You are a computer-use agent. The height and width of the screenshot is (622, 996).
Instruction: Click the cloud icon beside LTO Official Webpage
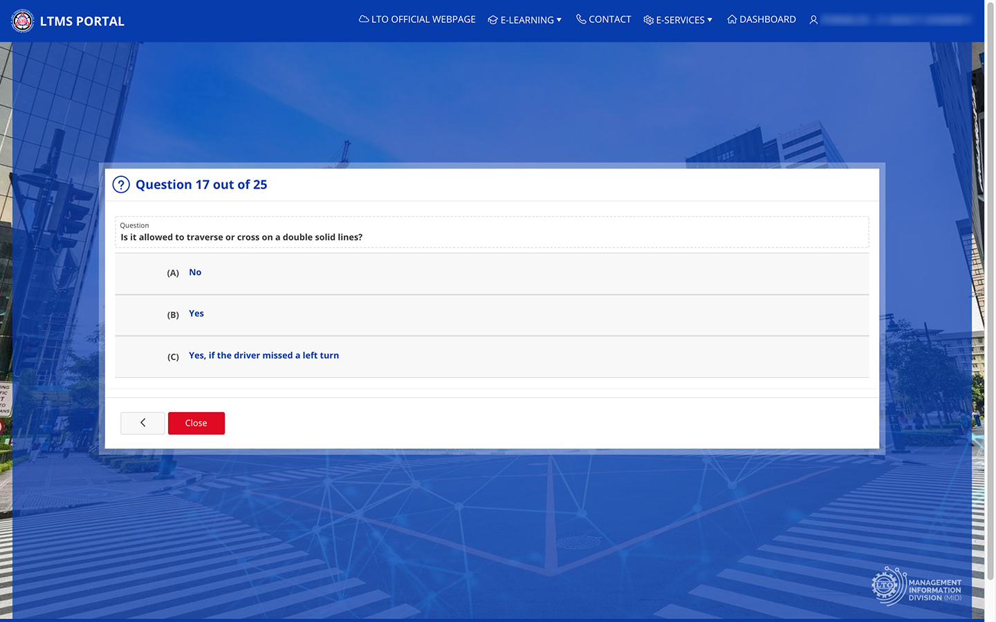[363, 19]
